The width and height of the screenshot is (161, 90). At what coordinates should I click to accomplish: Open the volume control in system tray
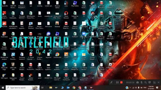tap(136, 88)
